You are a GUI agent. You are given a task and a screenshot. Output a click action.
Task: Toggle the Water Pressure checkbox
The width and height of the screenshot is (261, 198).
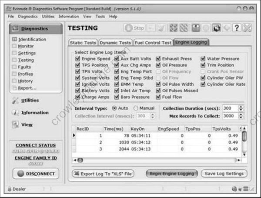[204, 59]
